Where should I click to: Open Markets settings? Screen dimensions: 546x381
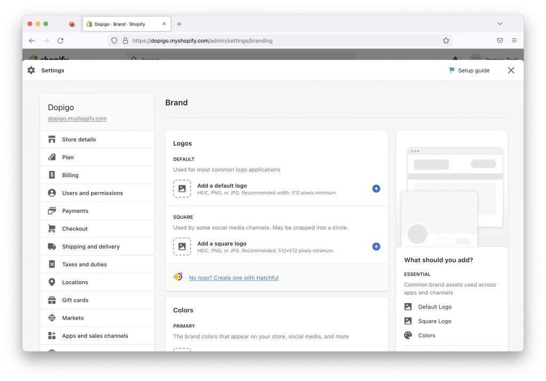97,318
